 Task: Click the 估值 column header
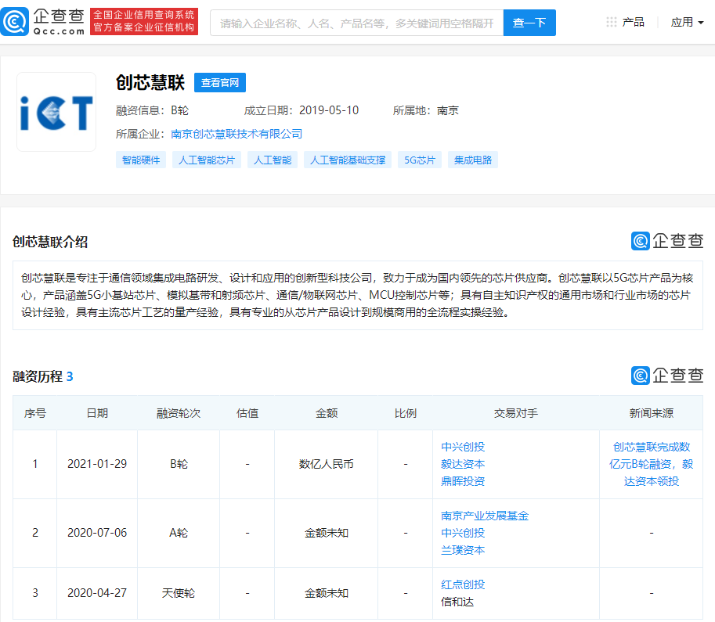(247, 413)
